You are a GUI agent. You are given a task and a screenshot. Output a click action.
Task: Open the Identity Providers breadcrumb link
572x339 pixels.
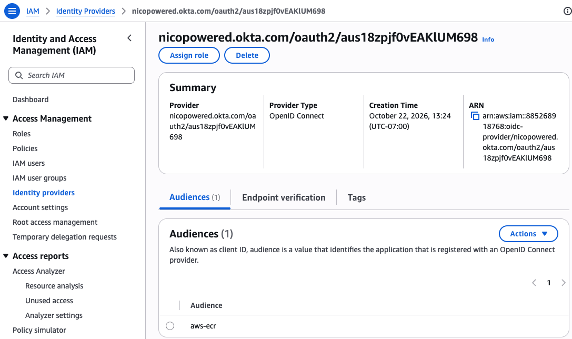[85, 11]
